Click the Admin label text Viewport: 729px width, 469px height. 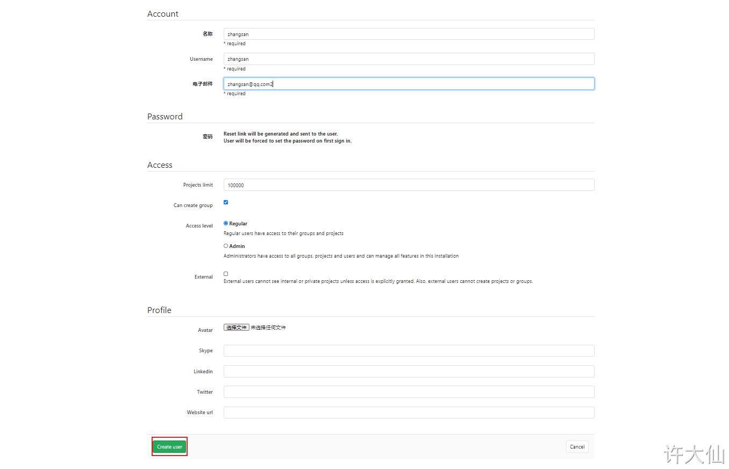pyautogui.click(x=237, y=246)
